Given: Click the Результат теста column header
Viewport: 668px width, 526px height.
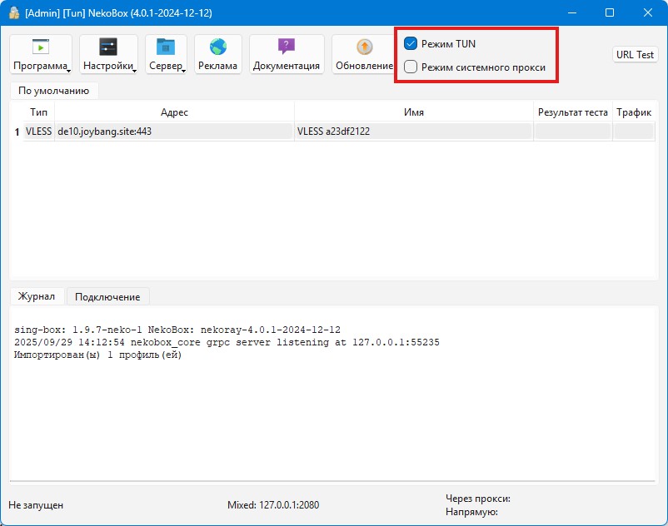Looking at the screenshot, I should tap(572, 112).
